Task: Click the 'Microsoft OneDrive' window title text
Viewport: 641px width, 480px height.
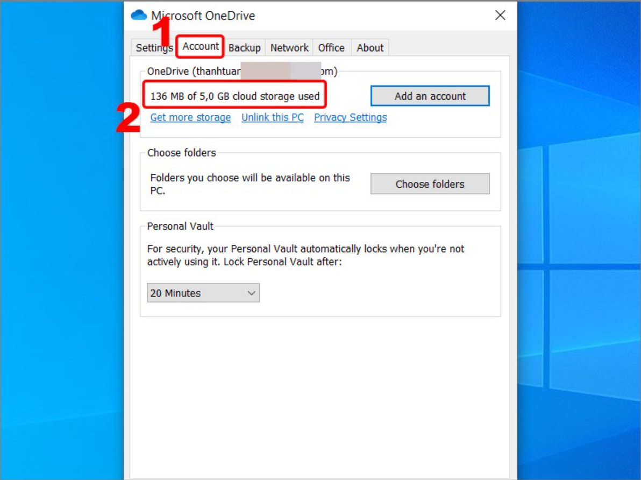Action: [x=203, y=16]
